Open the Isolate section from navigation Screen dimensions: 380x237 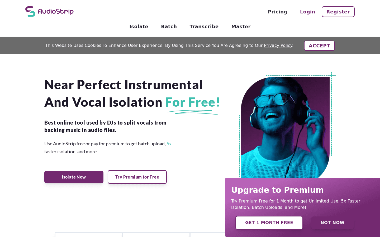(139, 26)
